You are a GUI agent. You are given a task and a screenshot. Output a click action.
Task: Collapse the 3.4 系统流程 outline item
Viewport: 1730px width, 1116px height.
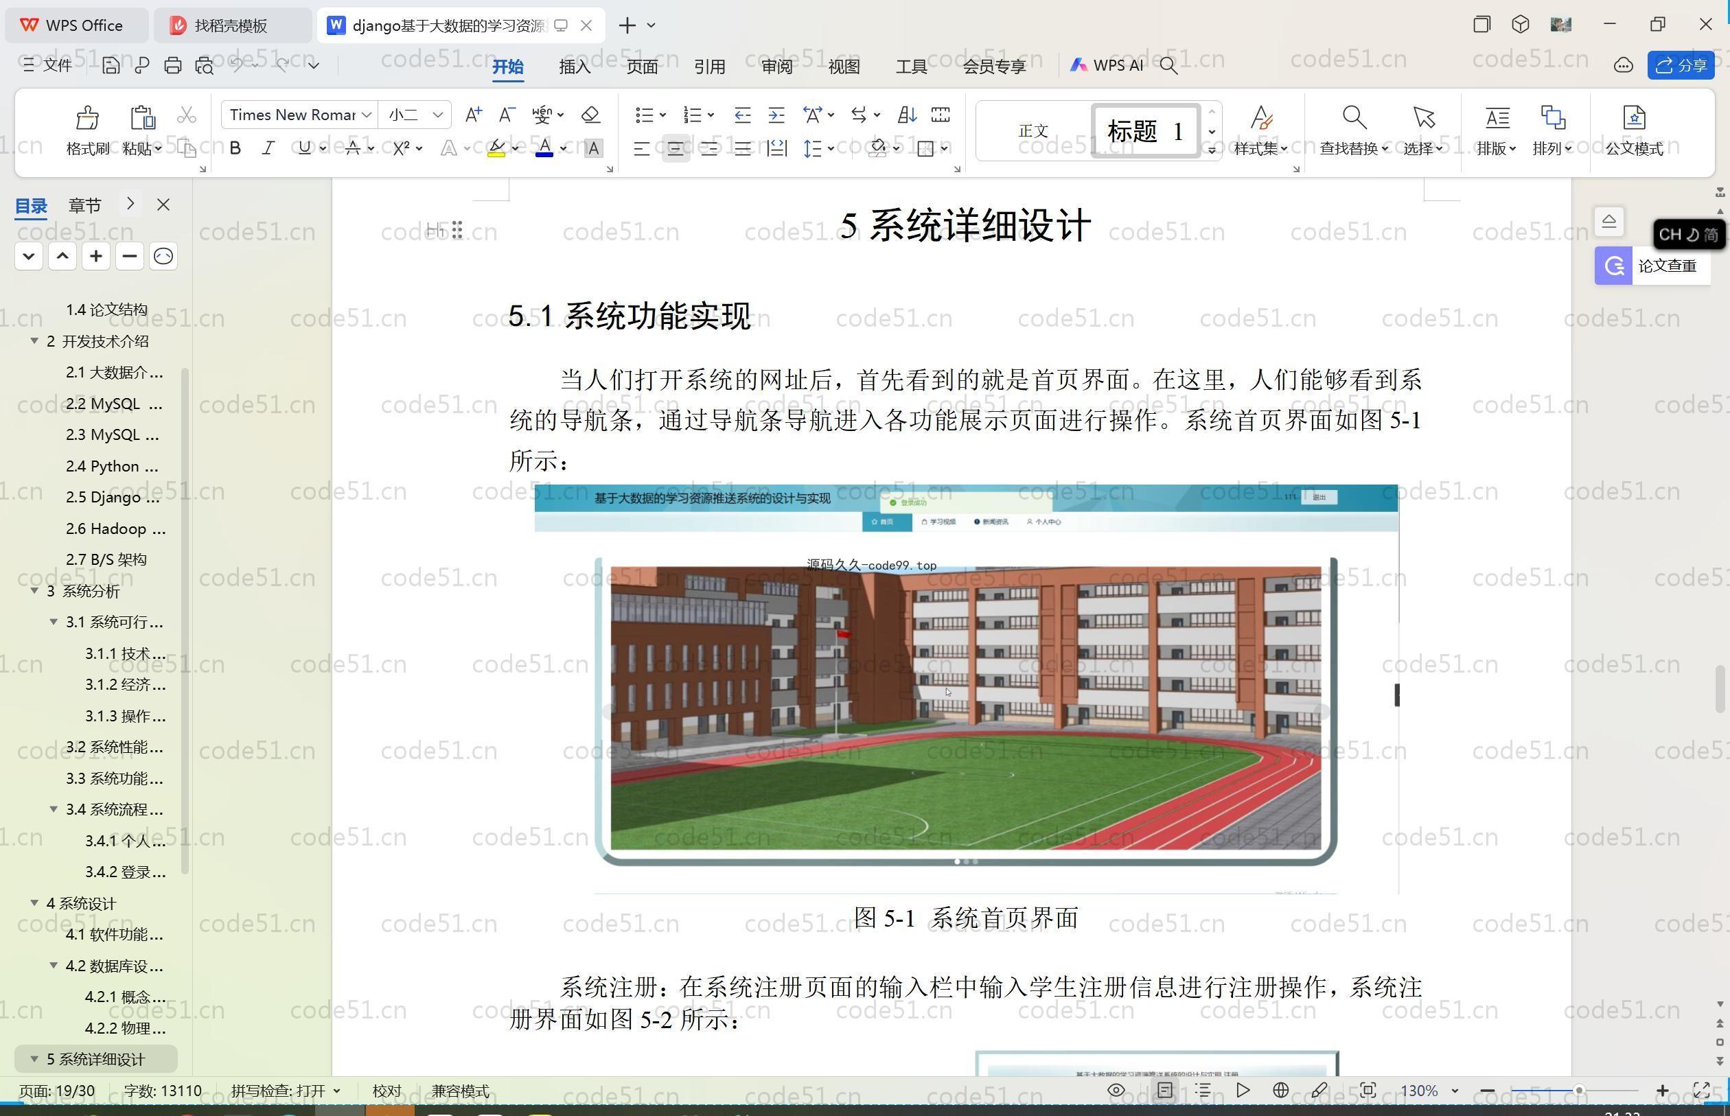(54, 809)
